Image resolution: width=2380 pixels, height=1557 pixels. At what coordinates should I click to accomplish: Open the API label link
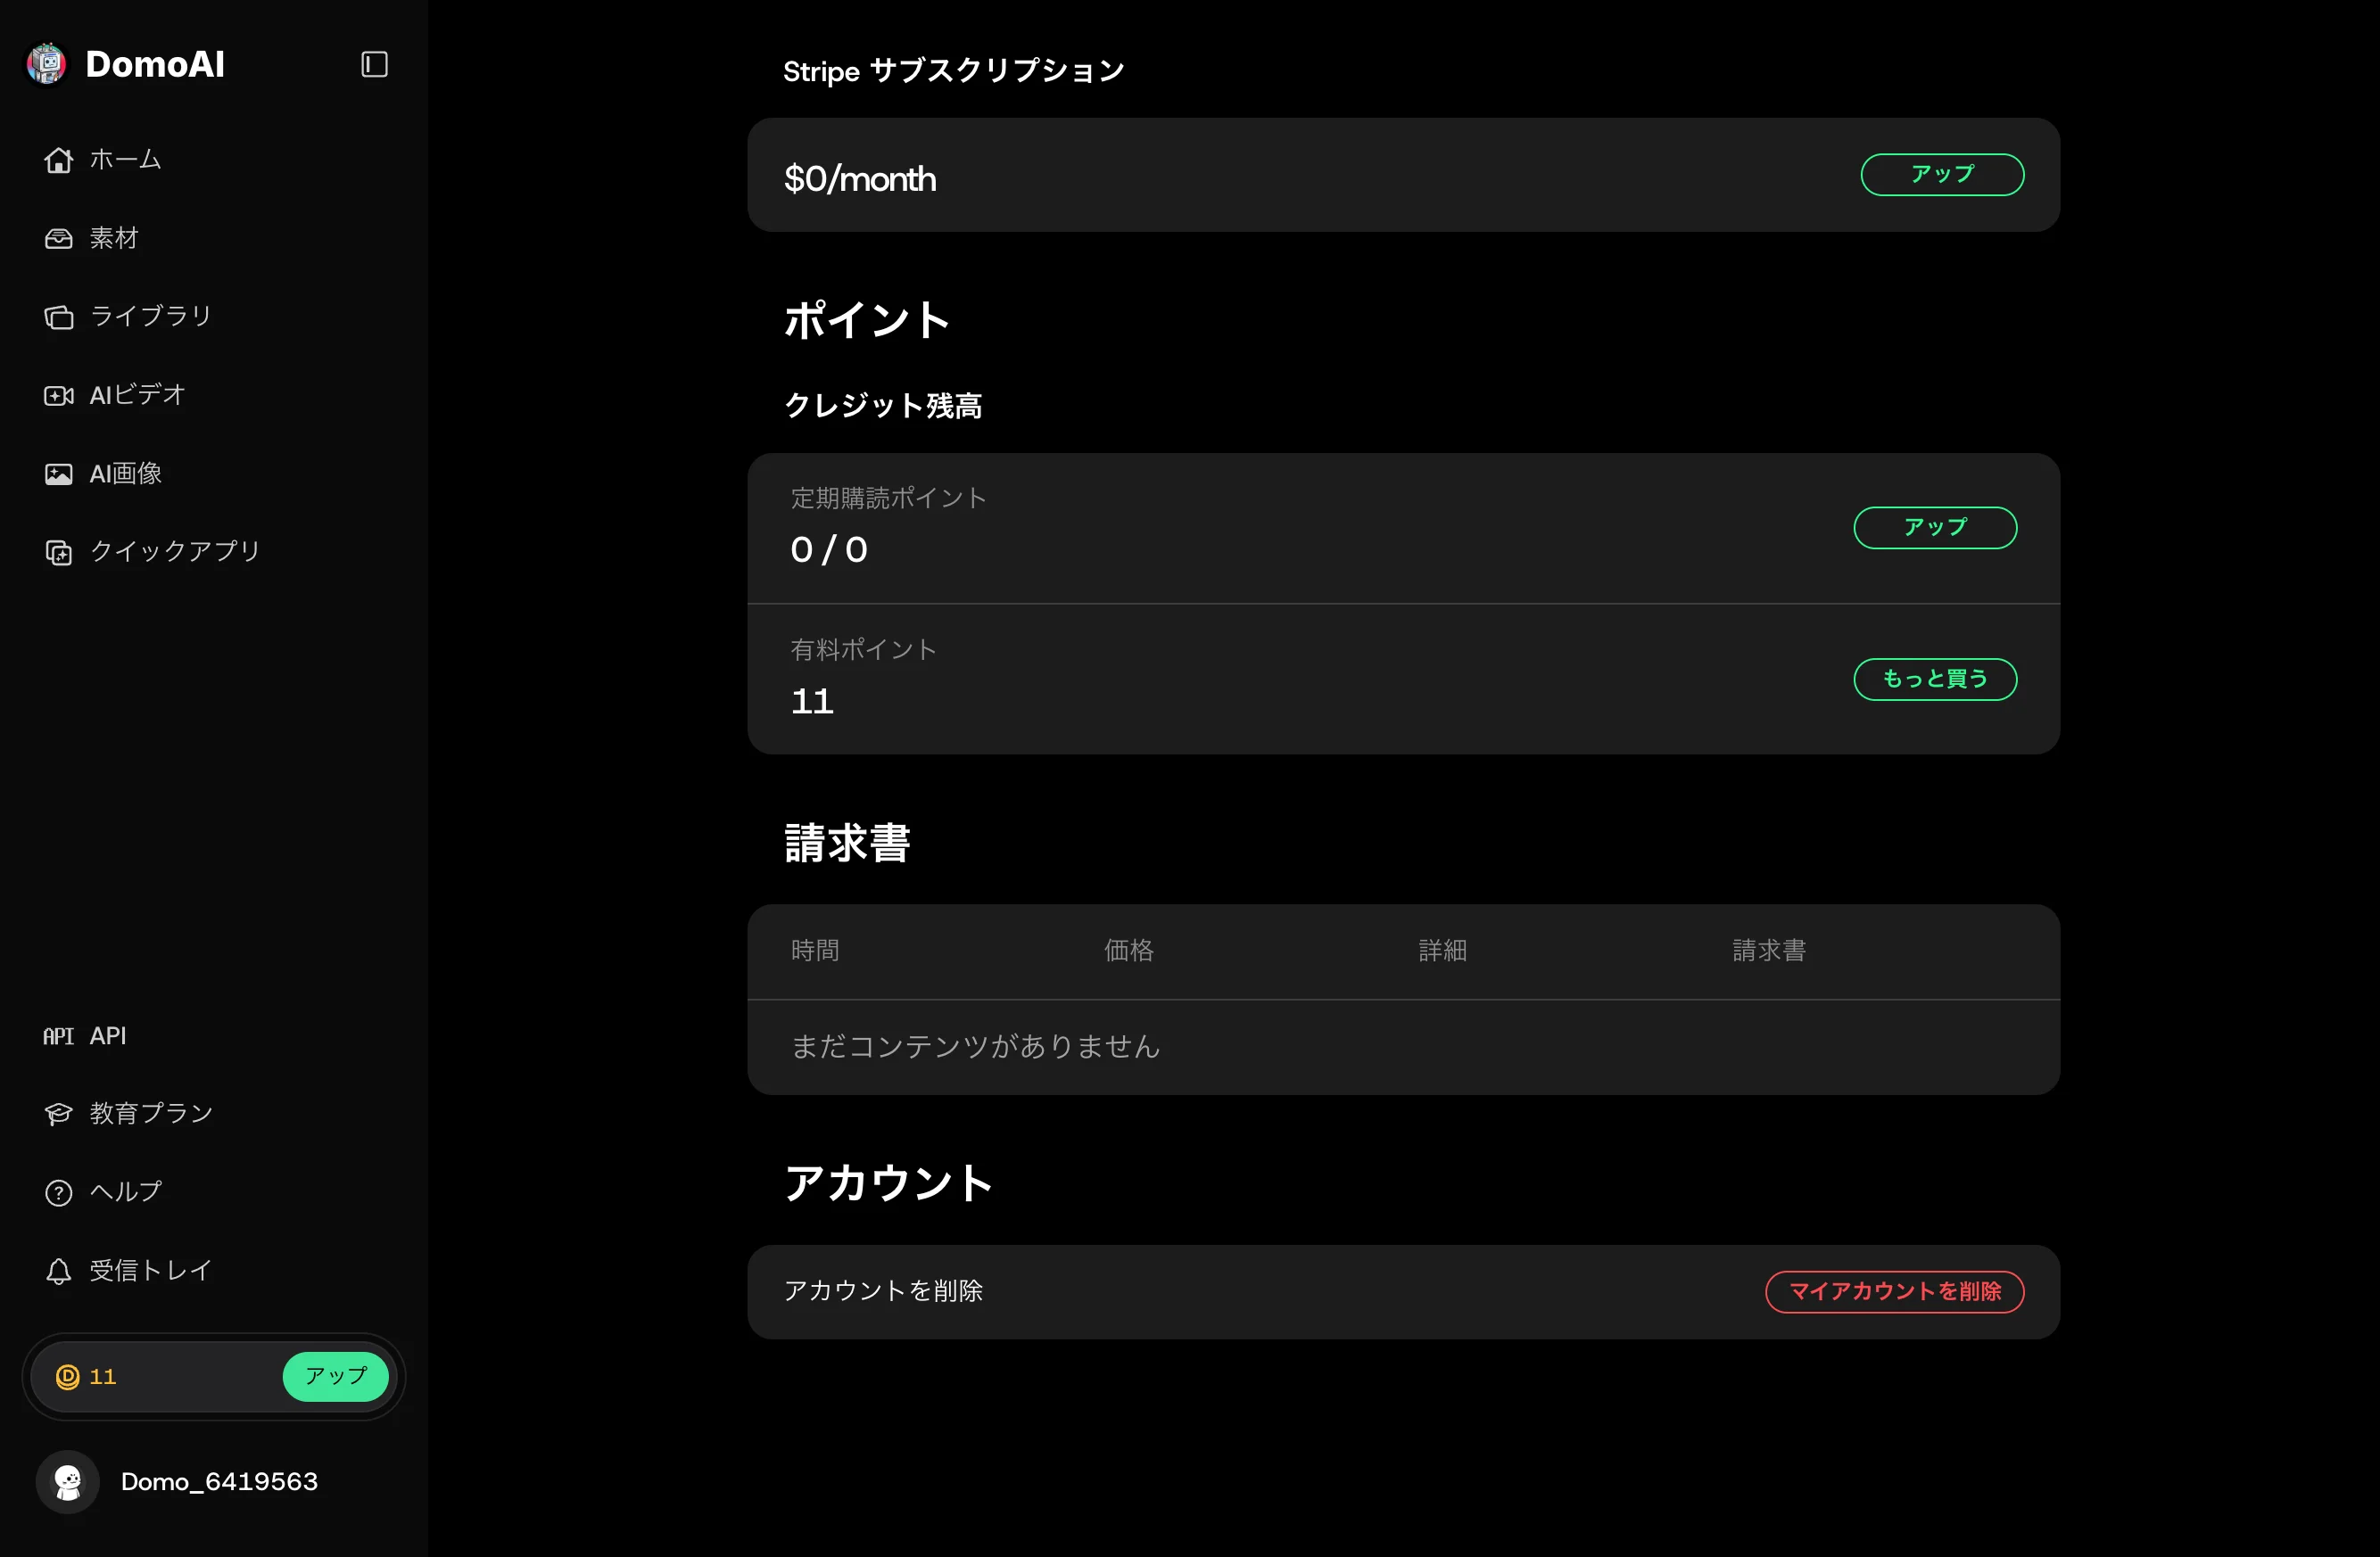click(x=108, y=1036)
